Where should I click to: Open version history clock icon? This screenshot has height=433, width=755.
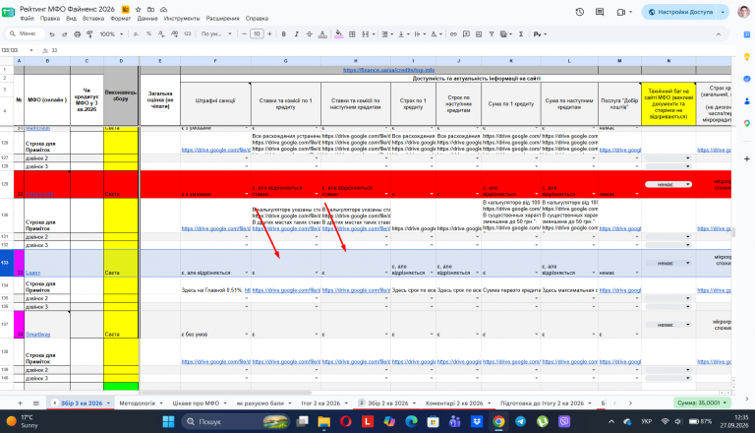coord(580,12)
